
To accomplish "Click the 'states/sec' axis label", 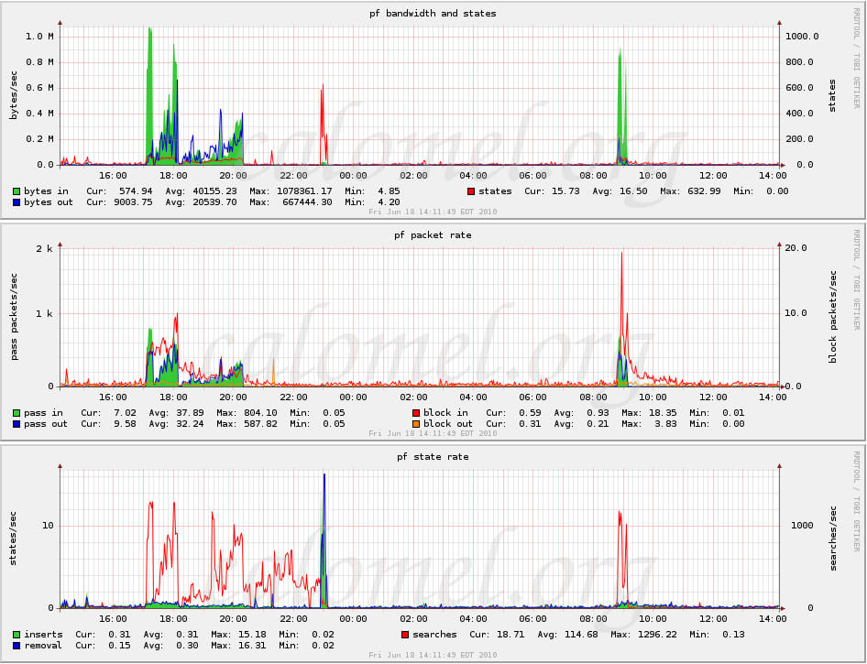I will coord(14,538).
